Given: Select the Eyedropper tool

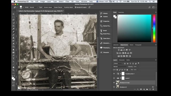Looking at the screenshot, I should point(13,29).
